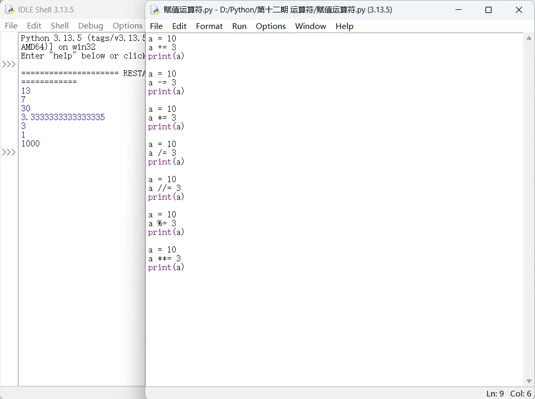Screen dimensions: 535x399
Task: Click shell output 30
Action: pos(26,109)
